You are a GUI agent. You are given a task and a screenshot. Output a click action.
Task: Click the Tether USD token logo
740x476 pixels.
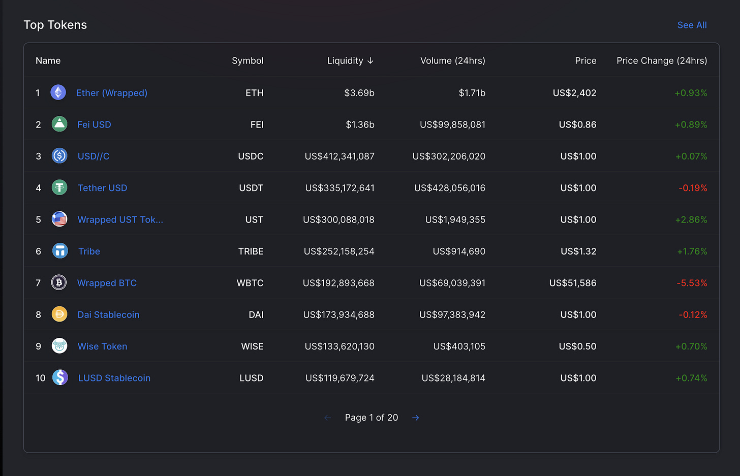pos(59,187)
